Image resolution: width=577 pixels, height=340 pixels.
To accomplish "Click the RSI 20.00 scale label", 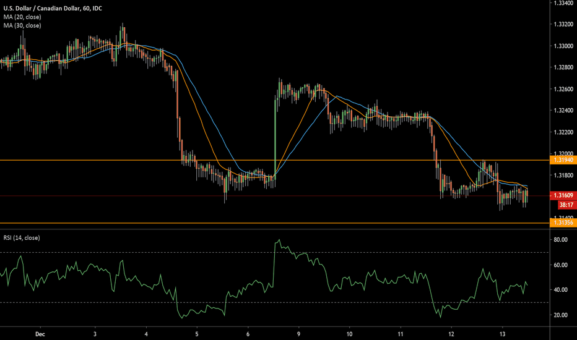I will [562, 315].
